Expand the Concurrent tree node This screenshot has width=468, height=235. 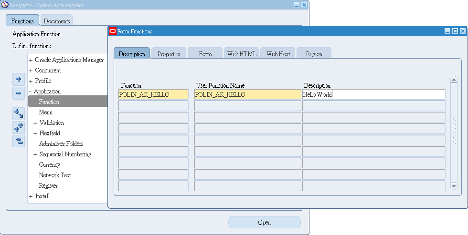point(31,71)
